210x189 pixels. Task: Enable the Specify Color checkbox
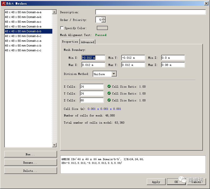pos(62,28)
